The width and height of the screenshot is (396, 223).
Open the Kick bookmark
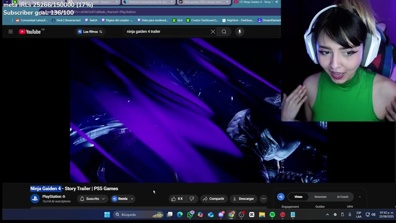click(x=178, y=20)
